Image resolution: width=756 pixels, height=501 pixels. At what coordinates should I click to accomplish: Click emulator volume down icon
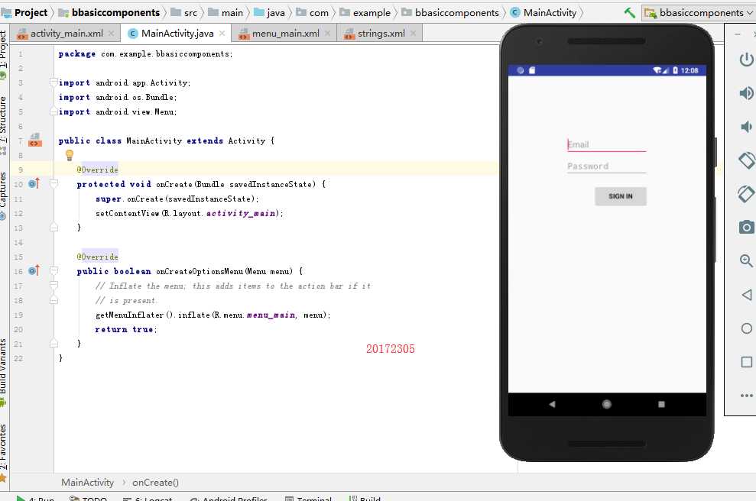746,127
